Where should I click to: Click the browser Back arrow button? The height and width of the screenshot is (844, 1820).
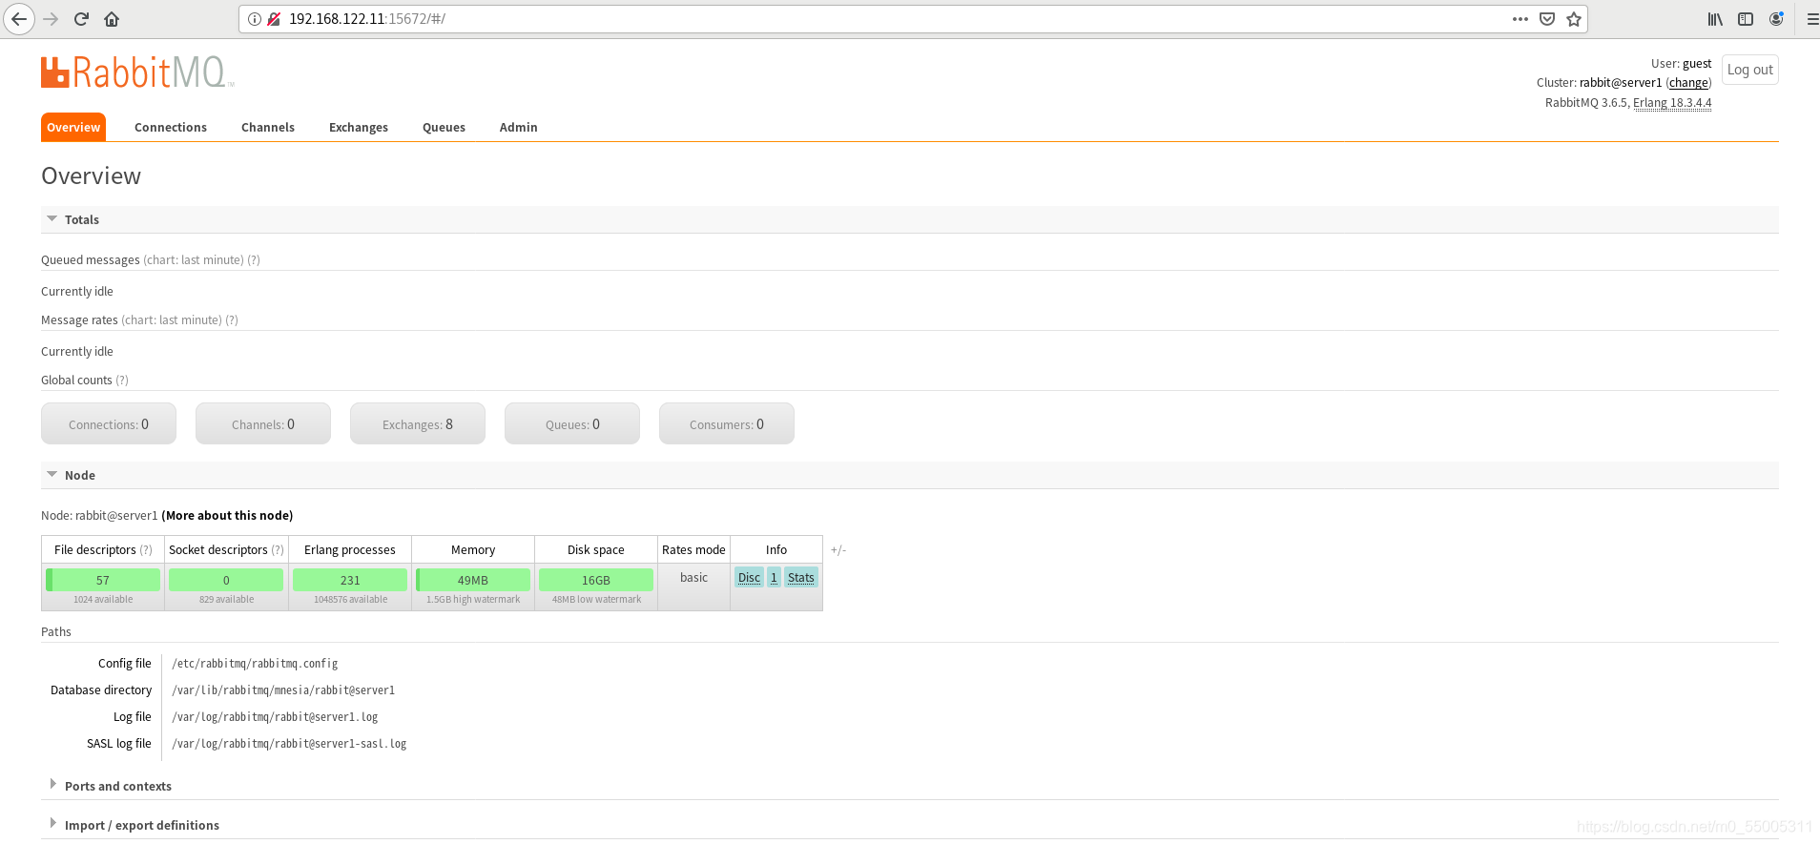[19, 19]
